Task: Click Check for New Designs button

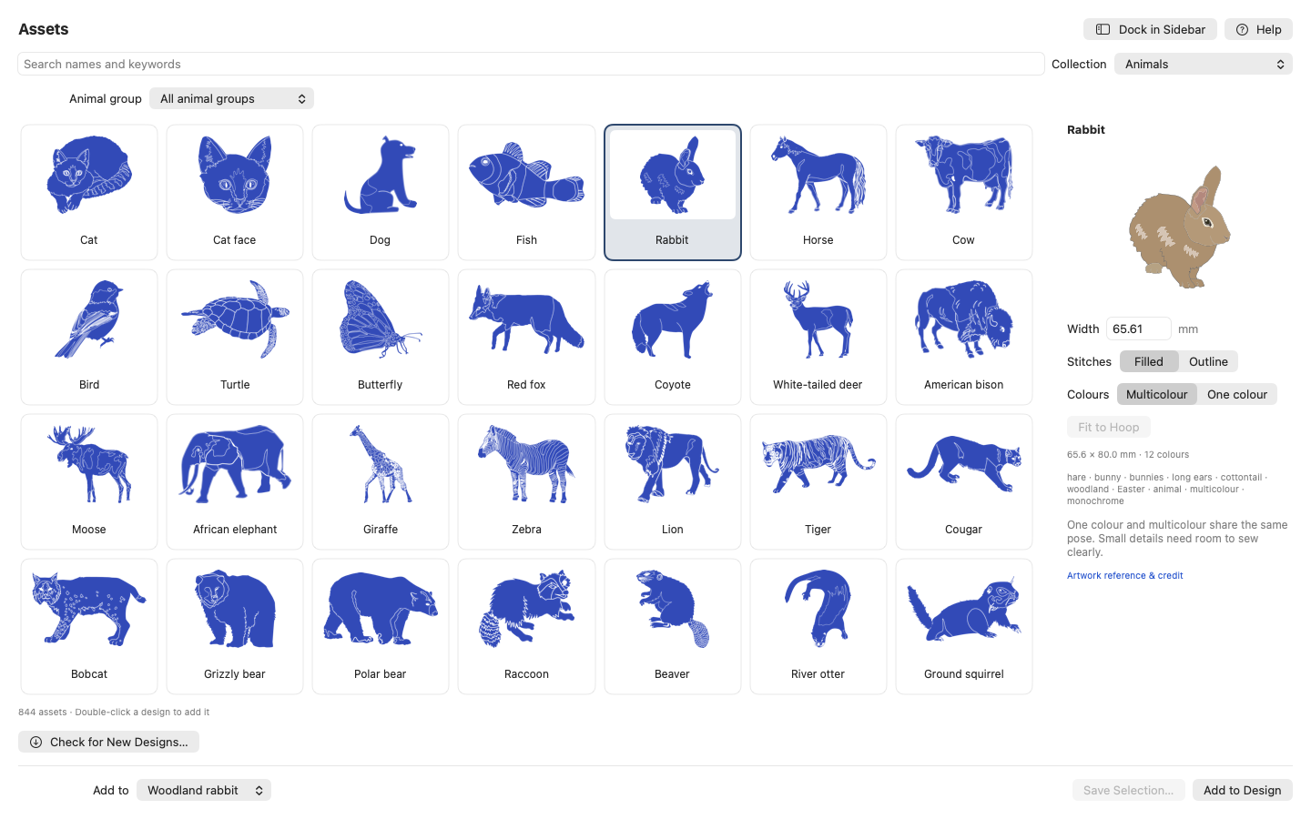Action: (x=108, y=742)
